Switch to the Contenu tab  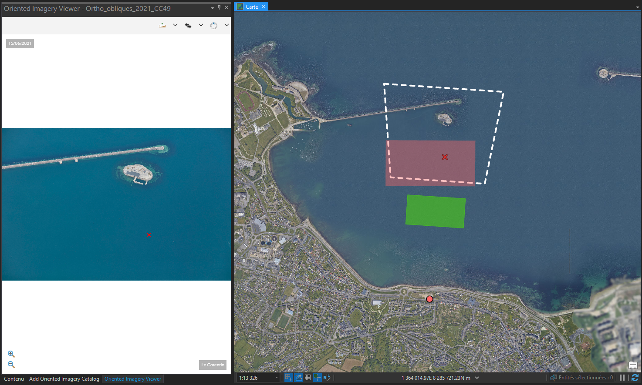point(14,379)
